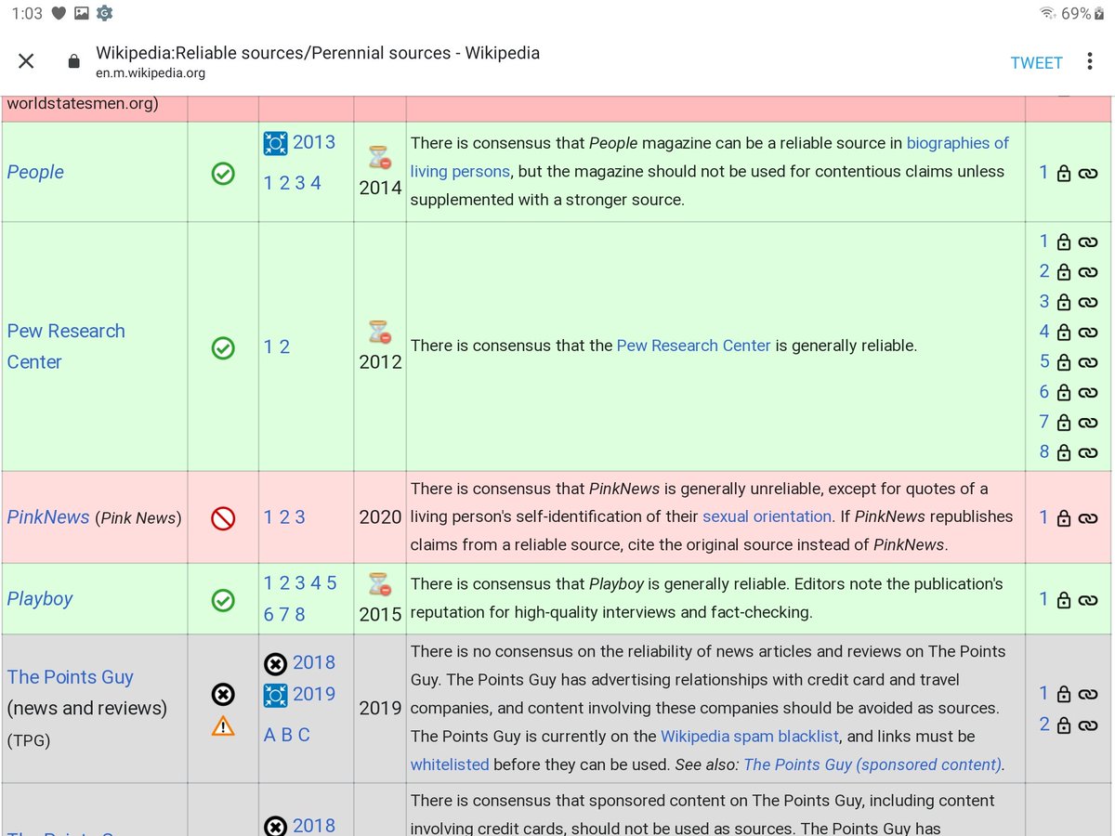Image resolution: width=1115 pixels, height=836 pixels.
Task: Click the padlock icon beside Pew use 8
Action: pos(1064,452)
